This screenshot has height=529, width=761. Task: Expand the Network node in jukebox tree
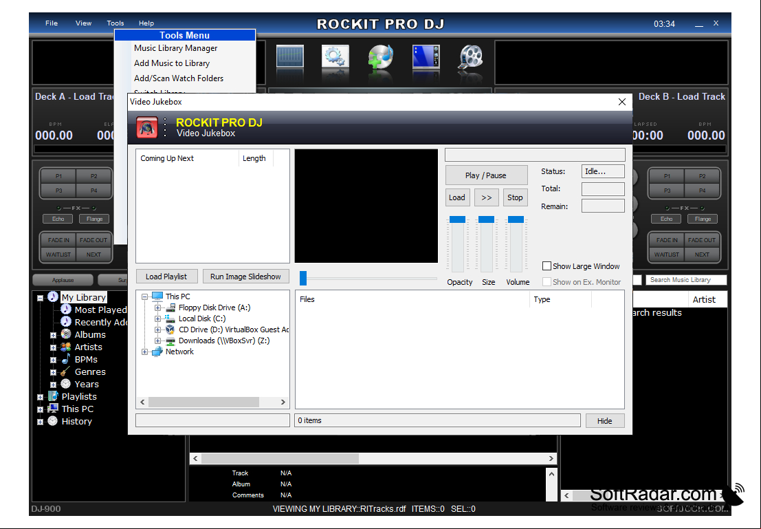pyautogui.click(x=144, y=352)
